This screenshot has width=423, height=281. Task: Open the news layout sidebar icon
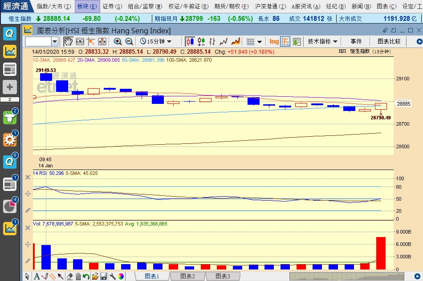[x=10, y=69]
